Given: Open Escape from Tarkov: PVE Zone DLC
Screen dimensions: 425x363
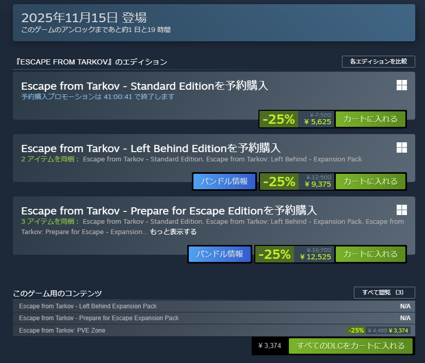Looking at the screenshot, I should 62,330.
